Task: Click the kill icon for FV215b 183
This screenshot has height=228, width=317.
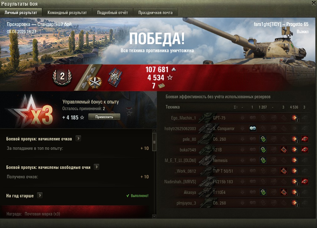Action: click(305, 181)
